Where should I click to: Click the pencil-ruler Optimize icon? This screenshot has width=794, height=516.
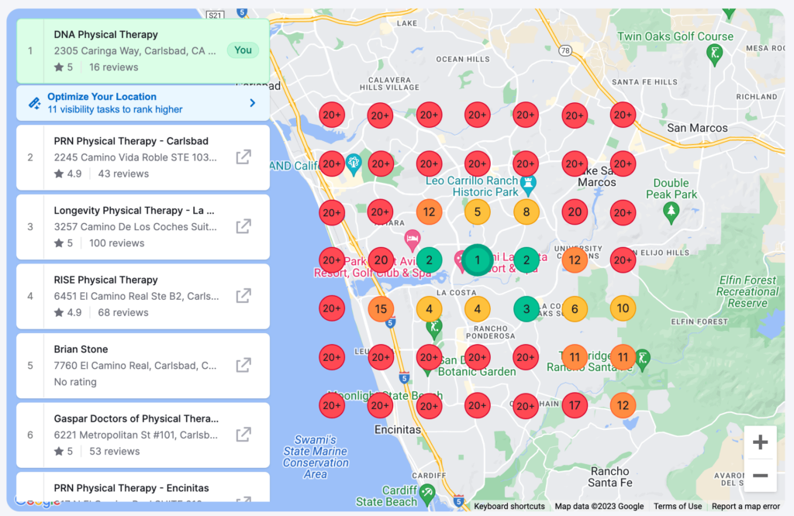[34, 103]
